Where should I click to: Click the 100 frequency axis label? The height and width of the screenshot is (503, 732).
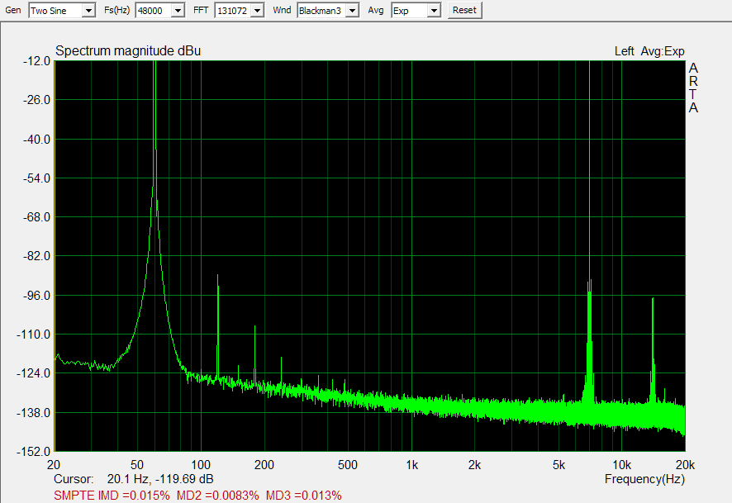[x=201, y=465]
